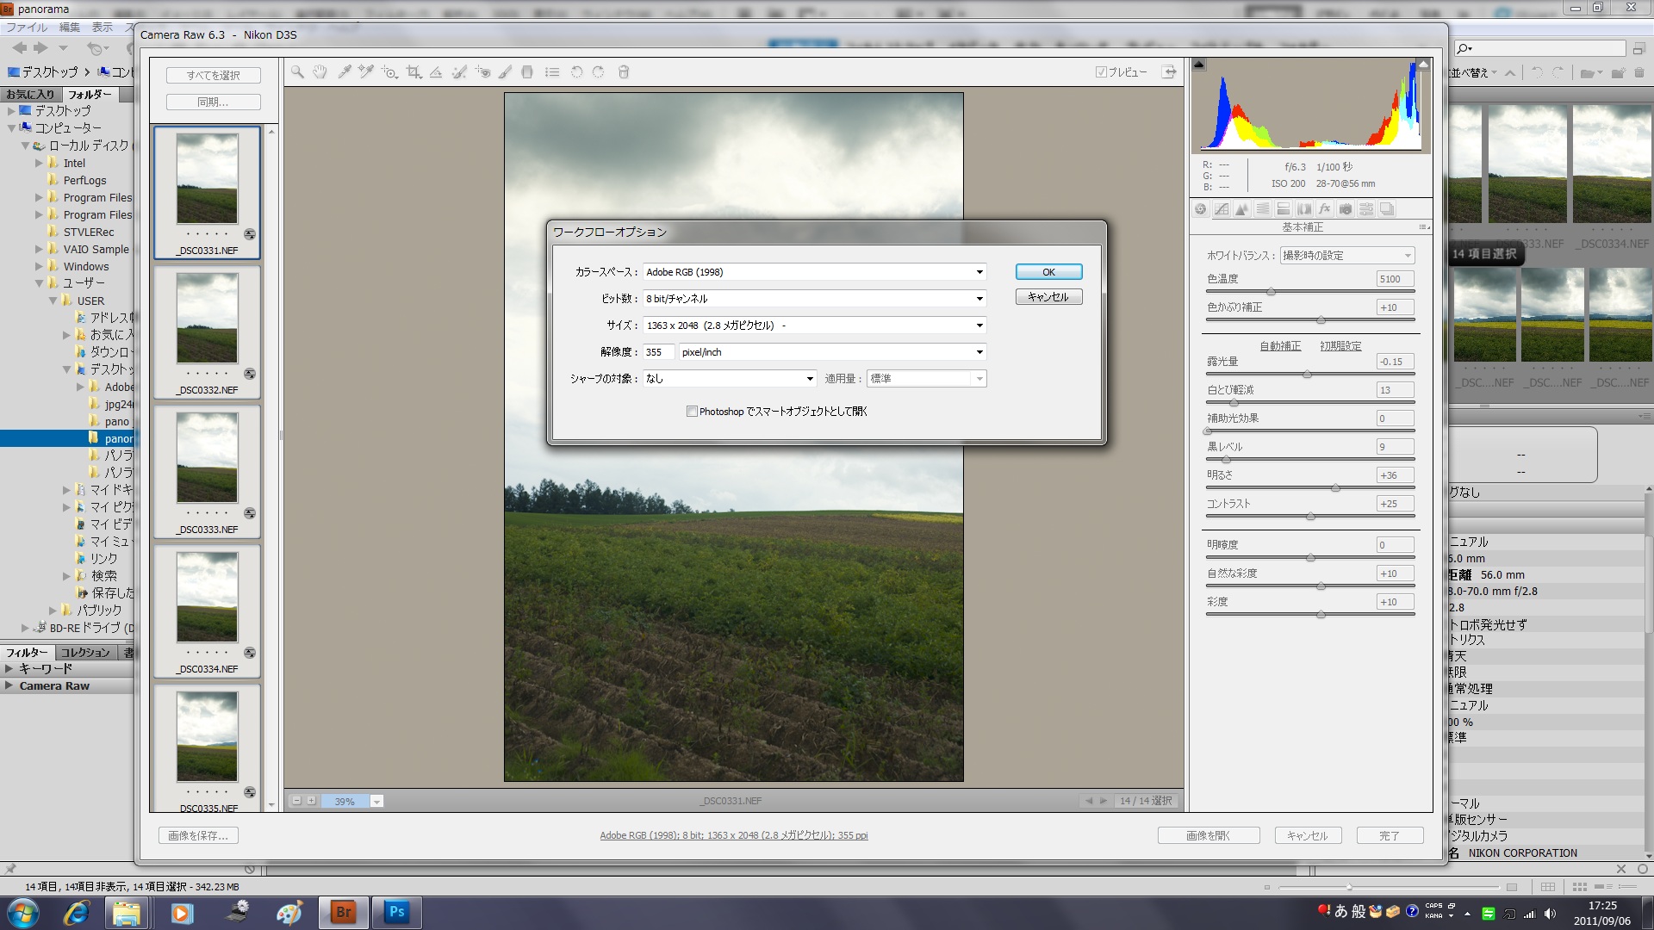
Task: Choose the White Balance eyedropper tool
Action: tap(344, 72)
